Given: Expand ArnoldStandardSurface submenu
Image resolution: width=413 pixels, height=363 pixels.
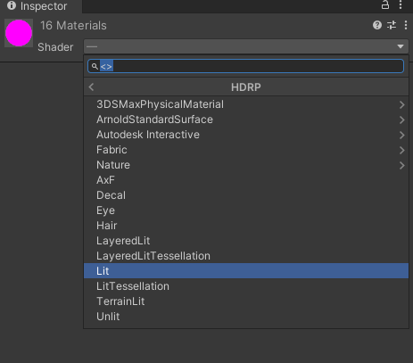Looking at the screenshot, I should click(x=246, y=120).
